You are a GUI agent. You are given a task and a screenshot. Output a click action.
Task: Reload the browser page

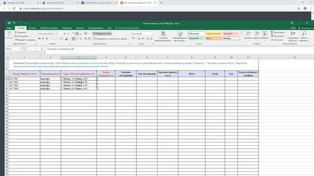pyautogui.click(x=14, y=9)
